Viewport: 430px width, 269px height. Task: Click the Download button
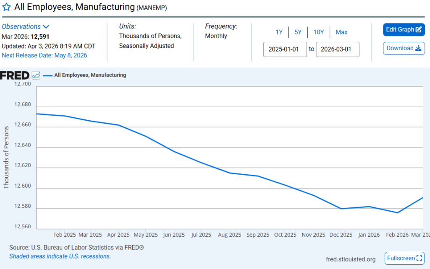pyautogui.click(x=404, y=48)
